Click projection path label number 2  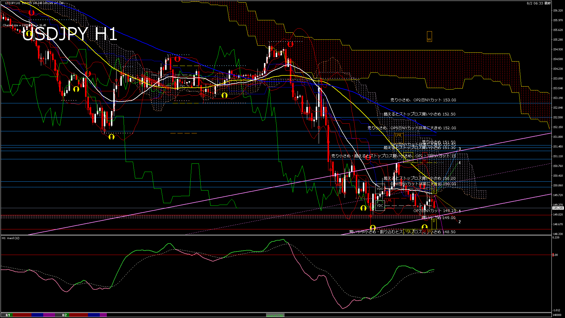click(x=460, y=222)
